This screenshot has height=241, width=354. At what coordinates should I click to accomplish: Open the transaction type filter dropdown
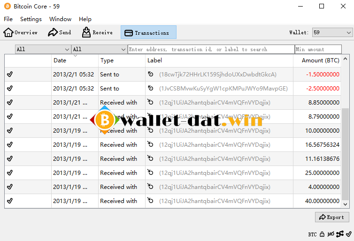coord(99,49)
